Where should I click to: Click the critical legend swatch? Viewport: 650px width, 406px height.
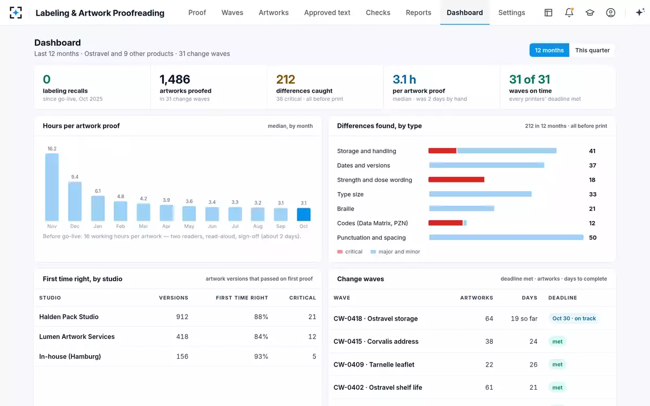pos(340,252)
